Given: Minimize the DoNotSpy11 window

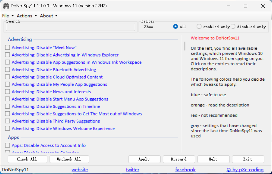Looking at the screenshot, I should 228,6.
